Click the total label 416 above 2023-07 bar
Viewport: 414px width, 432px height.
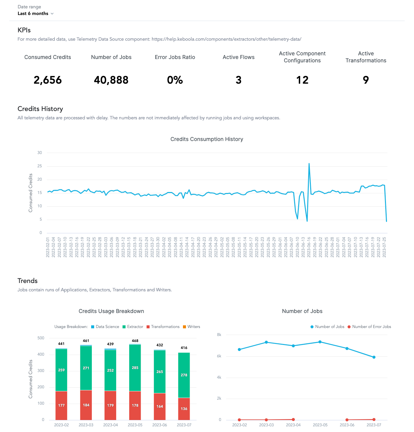pos(184,348)
